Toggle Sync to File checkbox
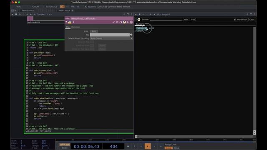Image resolution: width=267 pixels, height=150 pixels. [x=92, y=42]
